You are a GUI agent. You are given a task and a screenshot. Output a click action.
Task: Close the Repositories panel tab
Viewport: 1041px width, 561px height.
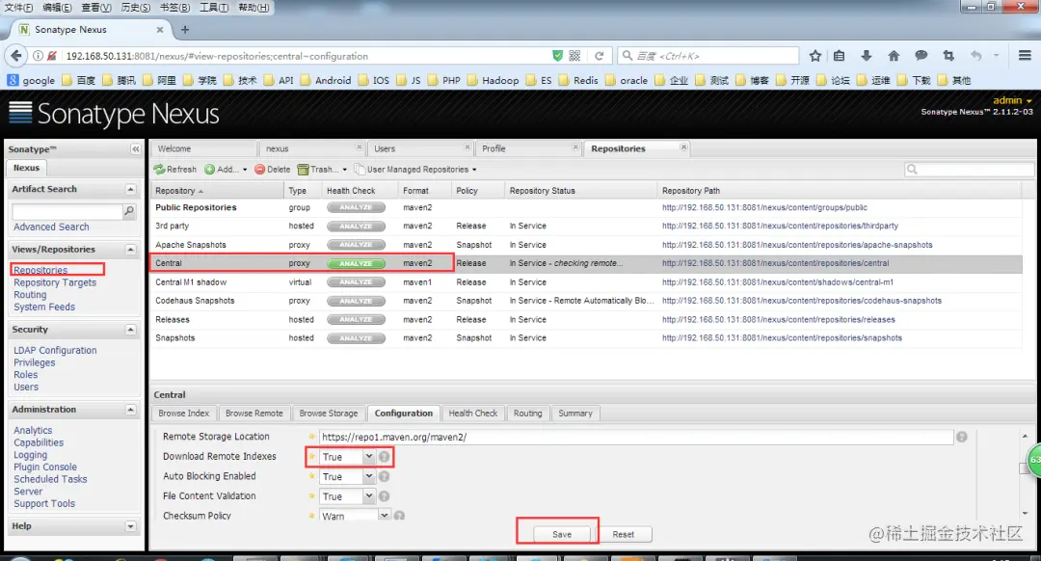pyautogui.click(x=683, y=147)
